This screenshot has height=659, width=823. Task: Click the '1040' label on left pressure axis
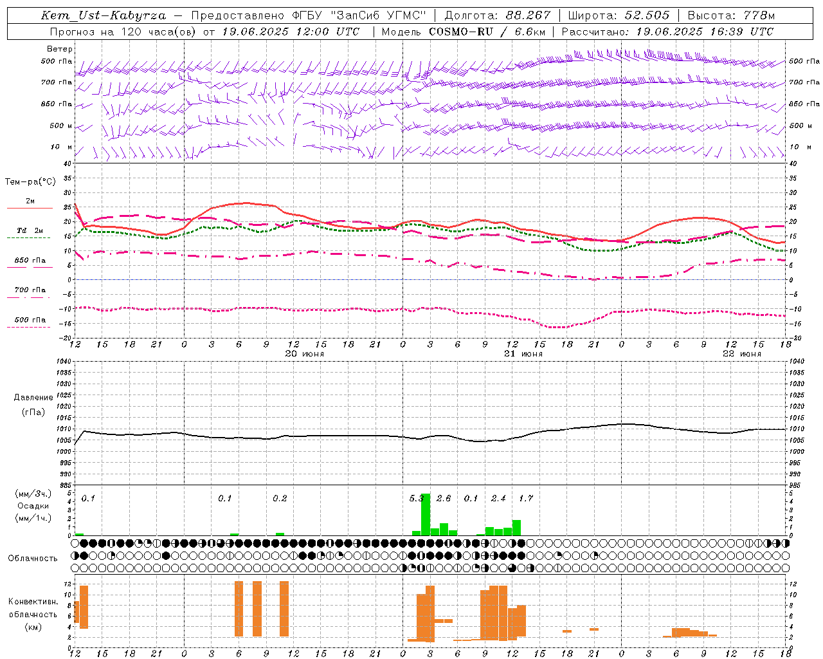(x=64, y=362)
